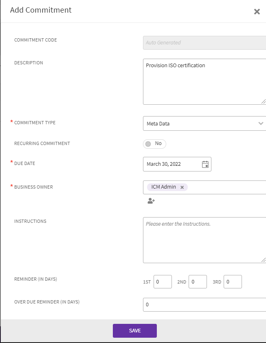
Task: Click the Auto Generated commitment code field
Action: coord(204,43)
